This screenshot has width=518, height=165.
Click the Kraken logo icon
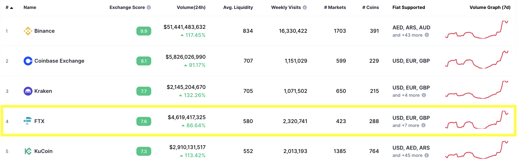(x=28, y=91)
